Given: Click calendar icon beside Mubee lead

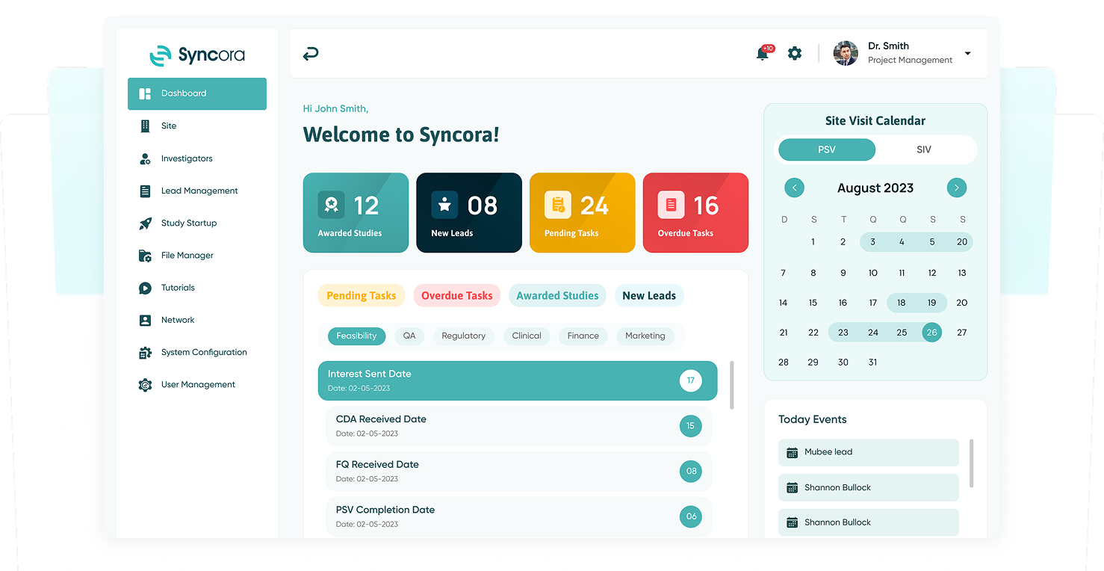Looking at the screenshot, I should click(793, 453).
